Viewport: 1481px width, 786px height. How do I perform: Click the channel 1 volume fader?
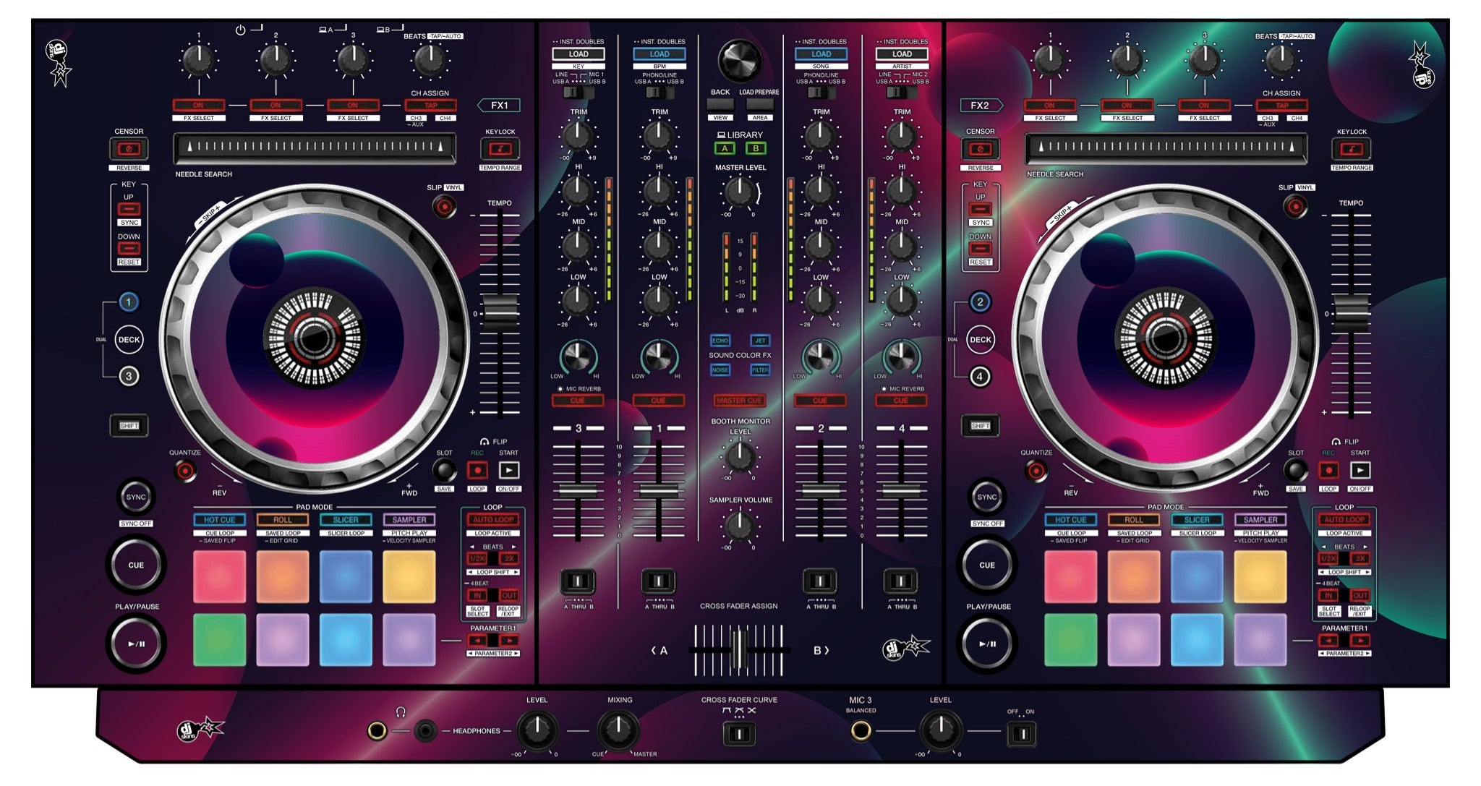pos(659,490)
